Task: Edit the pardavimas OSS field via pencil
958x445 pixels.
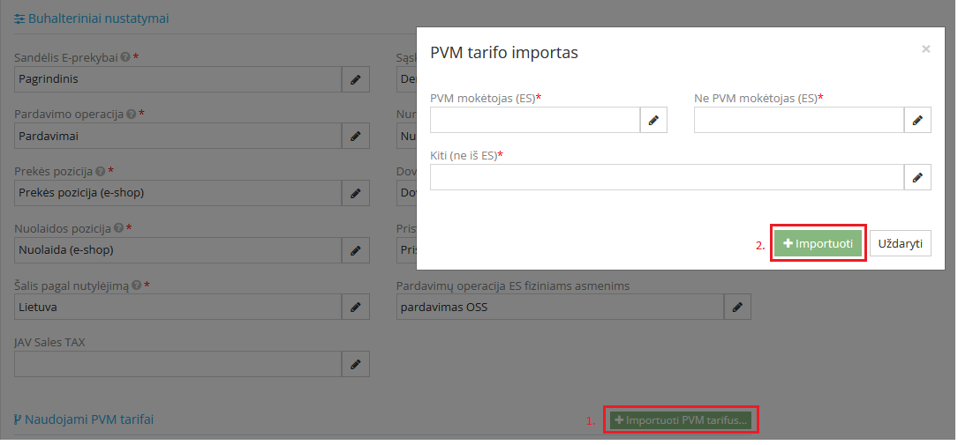Action: tap(737, 308)
